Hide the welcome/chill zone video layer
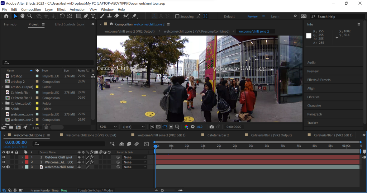The height and width of the screenshot is (193, 367). 4,167
